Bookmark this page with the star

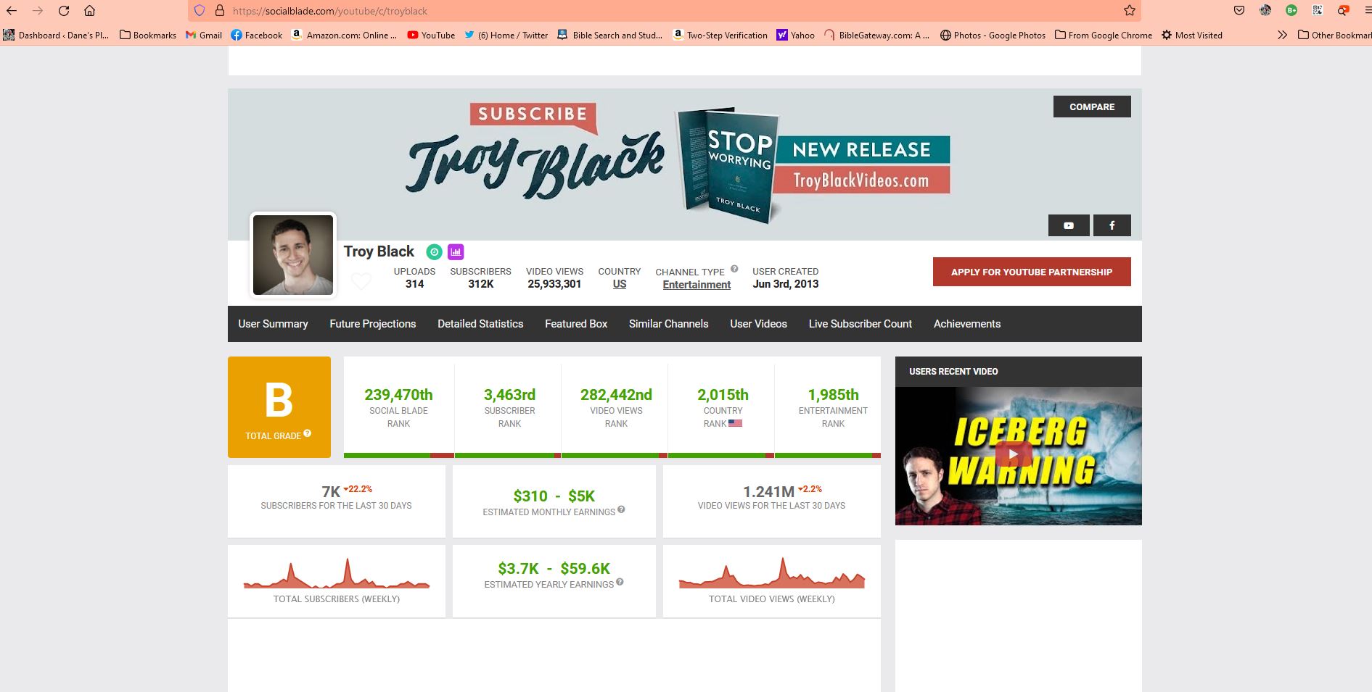[1129, 11]
